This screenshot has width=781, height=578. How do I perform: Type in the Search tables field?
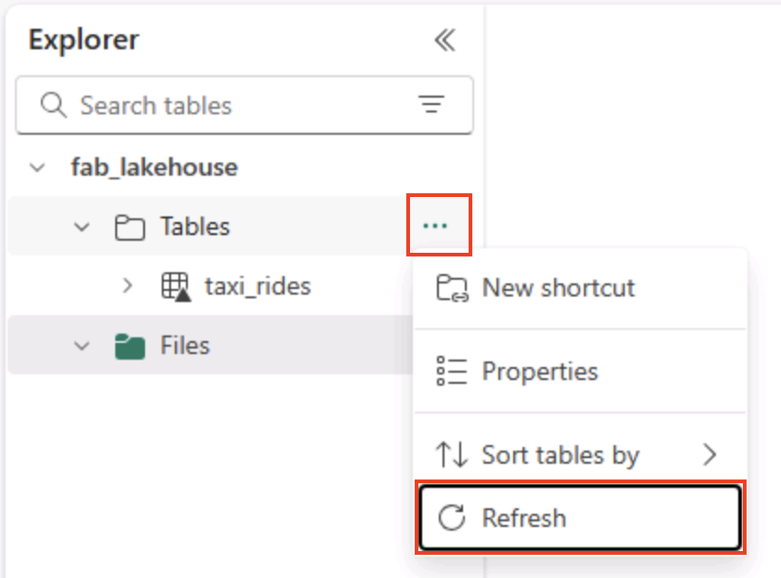pyautogui.click(x=232, y=105)
